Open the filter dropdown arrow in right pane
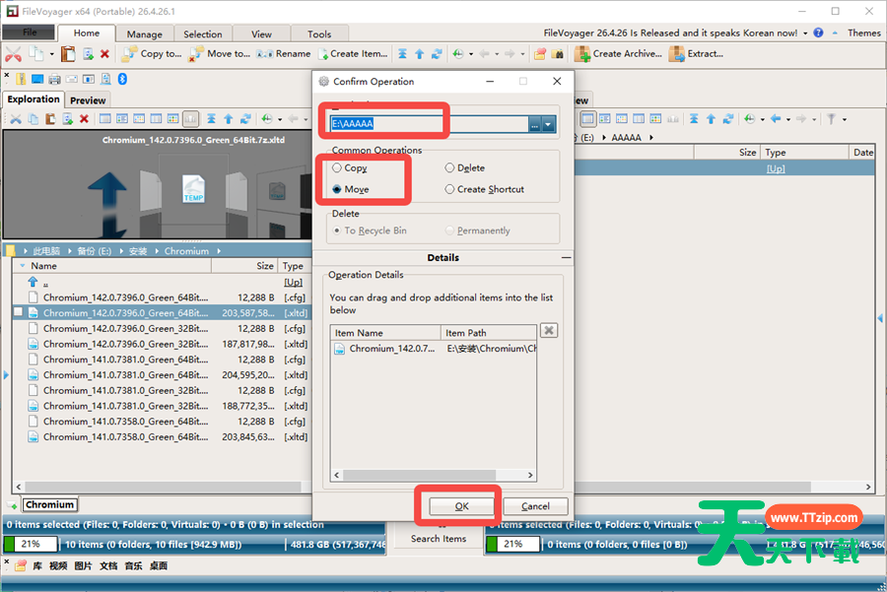This screenshot has width=887, height=592. pos(845,119)
